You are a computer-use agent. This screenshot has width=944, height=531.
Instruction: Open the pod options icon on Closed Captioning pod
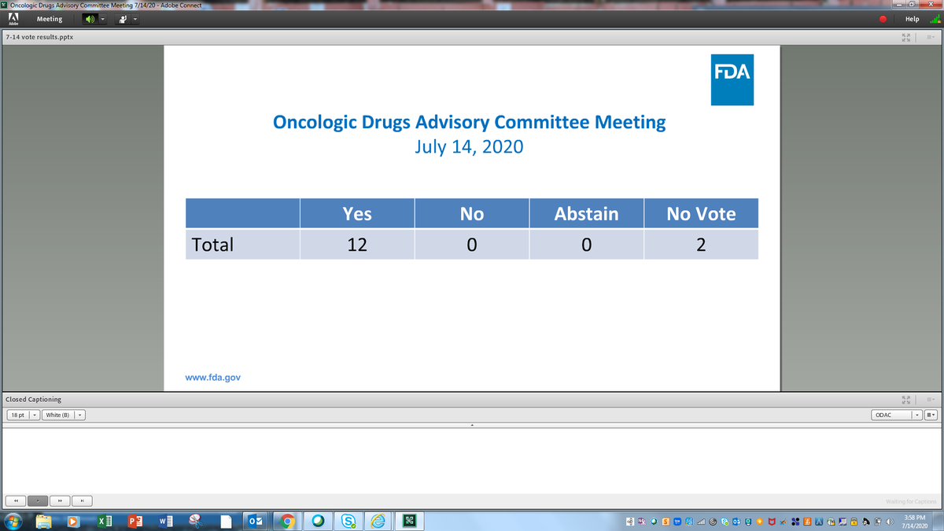[930, 400]
